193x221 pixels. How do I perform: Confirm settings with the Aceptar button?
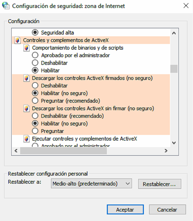(x=125, y=209)
